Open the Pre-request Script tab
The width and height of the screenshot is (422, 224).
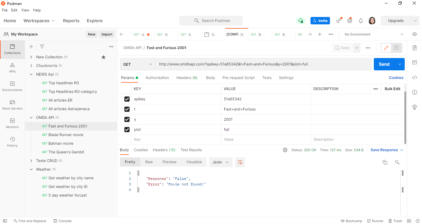(238, 78)
